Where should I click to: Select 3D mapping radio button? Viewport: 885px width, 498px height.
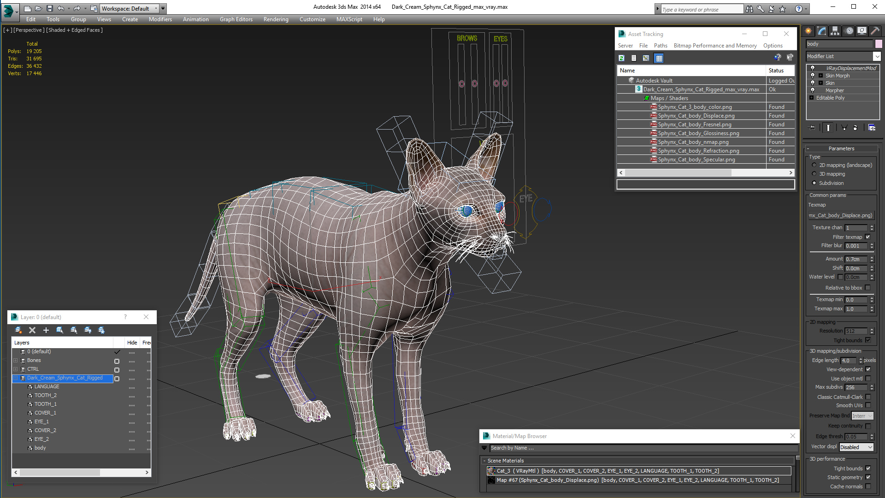(x=814, y=174)
